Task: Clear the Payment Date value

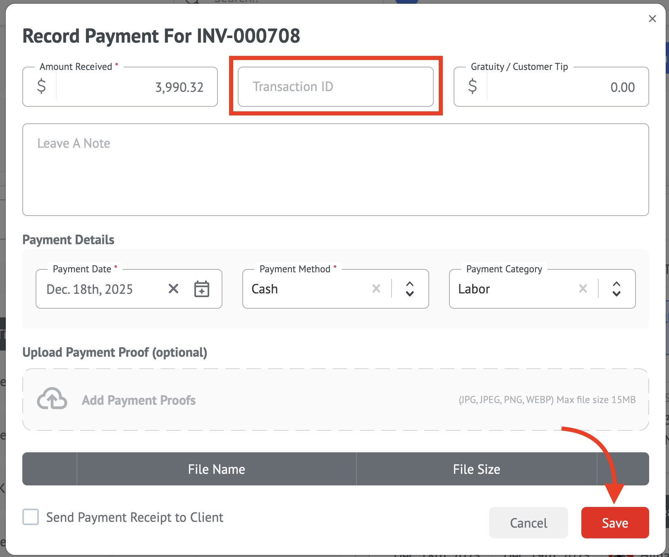Action: pos(174,288)
